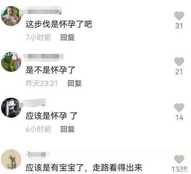Image resolution: width=191 pixels, height=174 pixels.
Task: Select the comment text "应该是怀孕 了"
Action: (x=52, y=116)
